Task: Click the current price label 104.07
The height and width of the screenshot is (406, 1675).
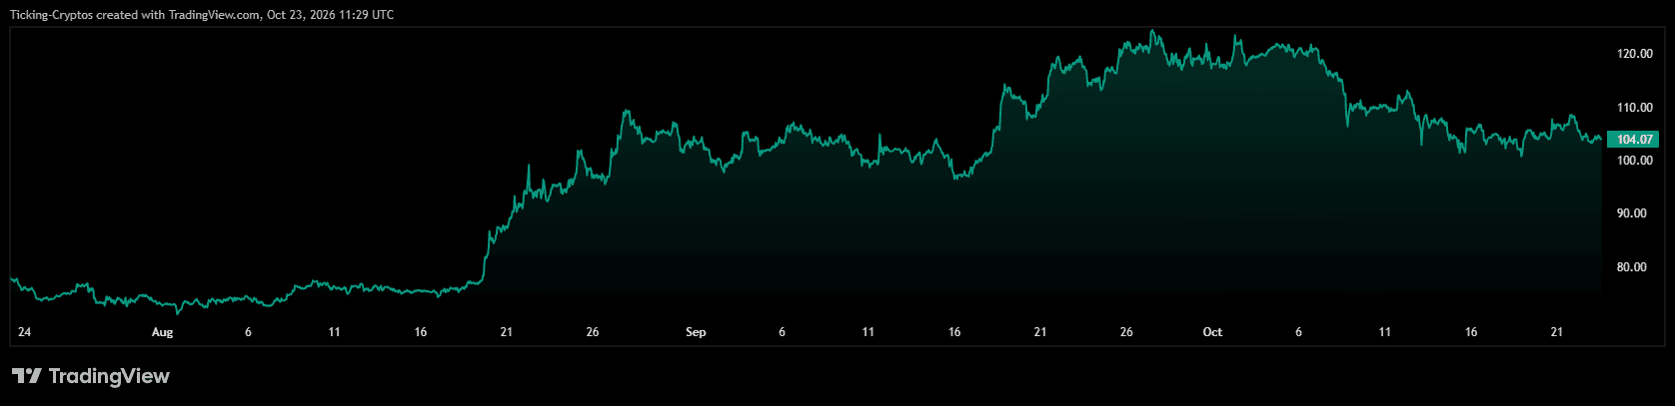Action: (x=1632, y=140)
